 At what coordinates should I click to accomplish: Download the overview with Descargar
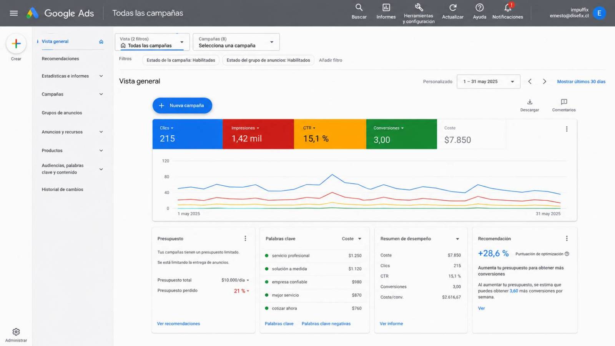[530, 105]
